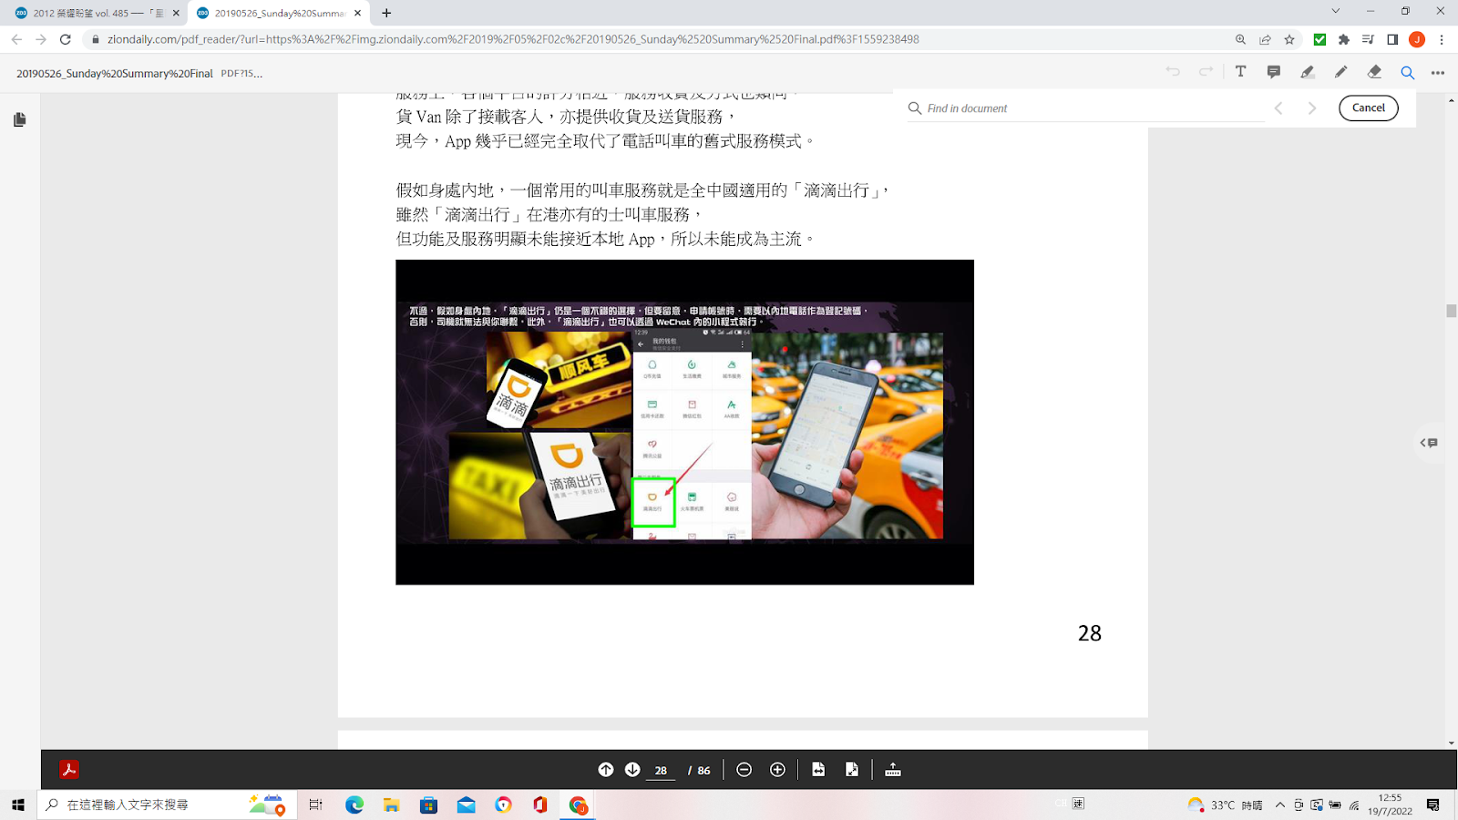Viewport: 1458px width, 820px height.
Task: Go to the next page
Action: tap(632, 770)
